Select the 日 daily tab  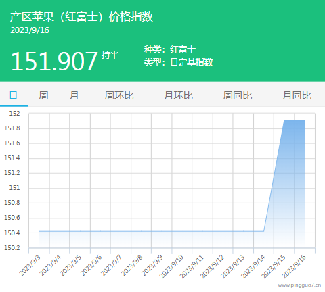(x=14, y=95)
